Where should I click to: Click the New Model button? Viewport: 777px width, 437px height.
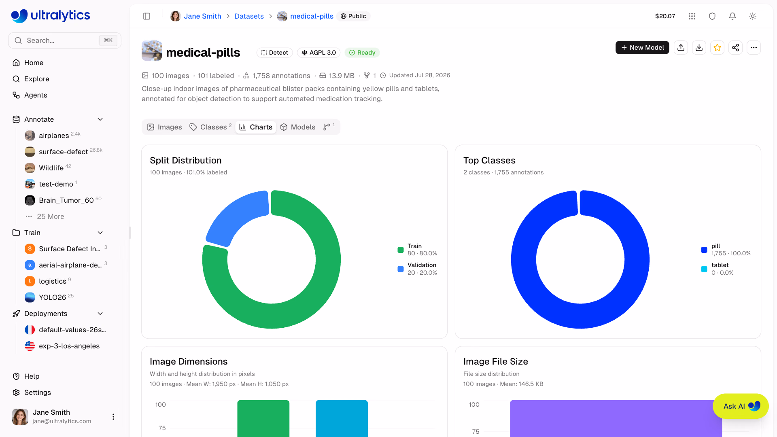[642, 48]
